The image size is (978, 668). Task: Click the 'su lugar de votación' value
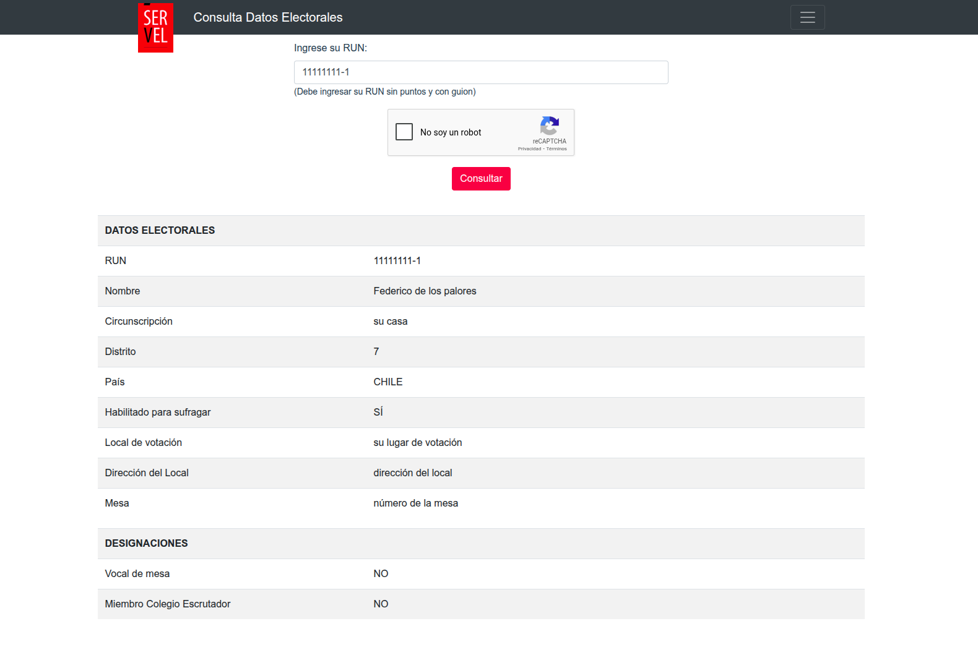(417, 442)
